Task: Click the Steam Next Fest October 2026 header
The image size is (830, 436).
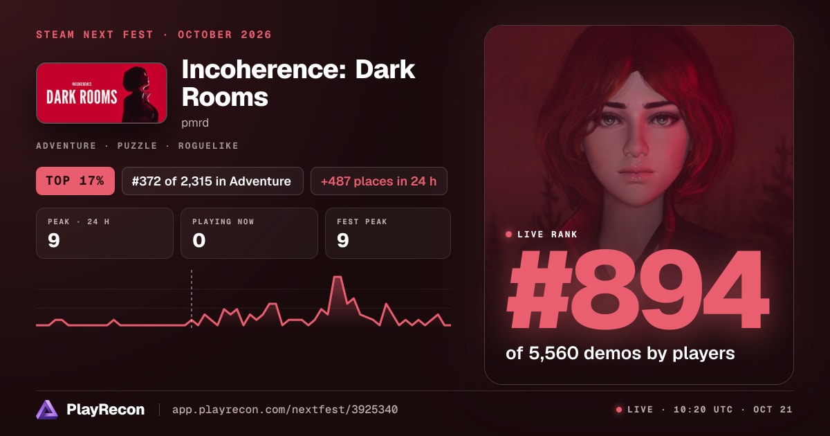Action: click(154, 35)
